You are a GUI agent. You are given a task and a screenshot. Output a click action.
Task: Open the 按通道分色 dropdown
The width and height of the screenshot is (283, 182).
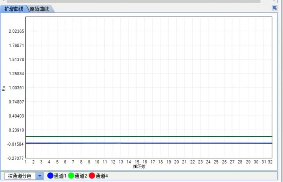40,176
